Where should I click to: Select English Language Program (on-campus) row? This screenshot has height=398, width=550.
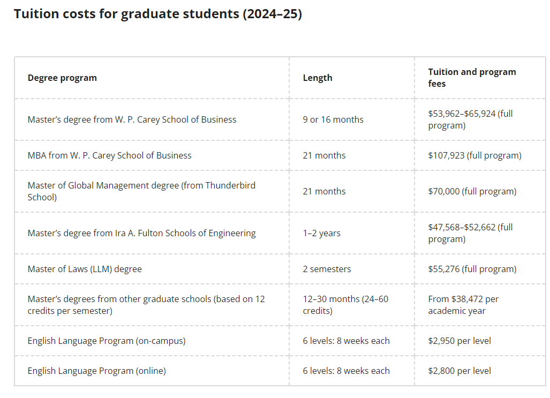(x=107, y=341)
